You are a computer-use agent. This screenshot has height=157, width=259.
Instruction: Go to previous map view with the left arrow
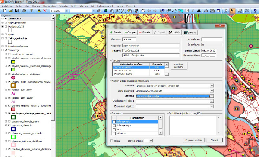149,11
